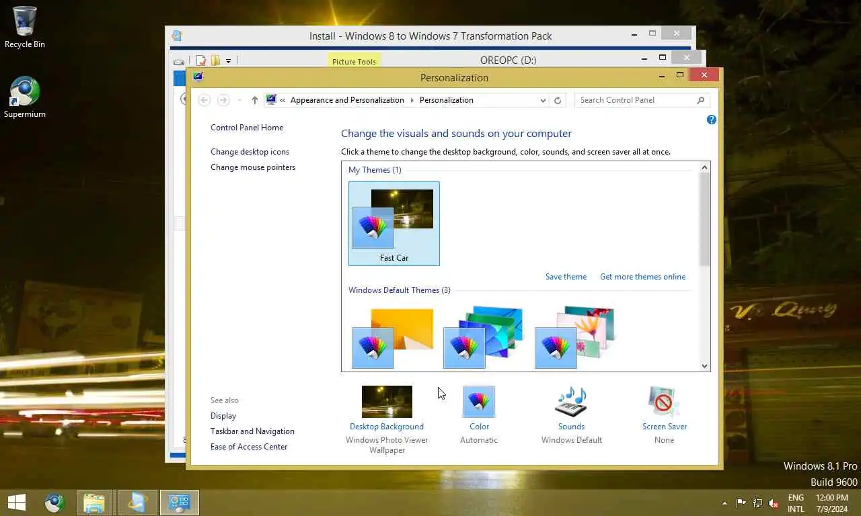Open Action Center flag in system tray
The width and height of the screenshot is (861, 516).
pos(741,503)
